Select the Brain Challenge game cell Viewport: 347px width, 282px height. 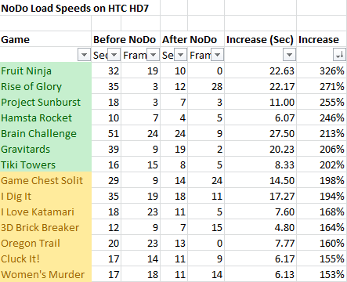[45, 133]
